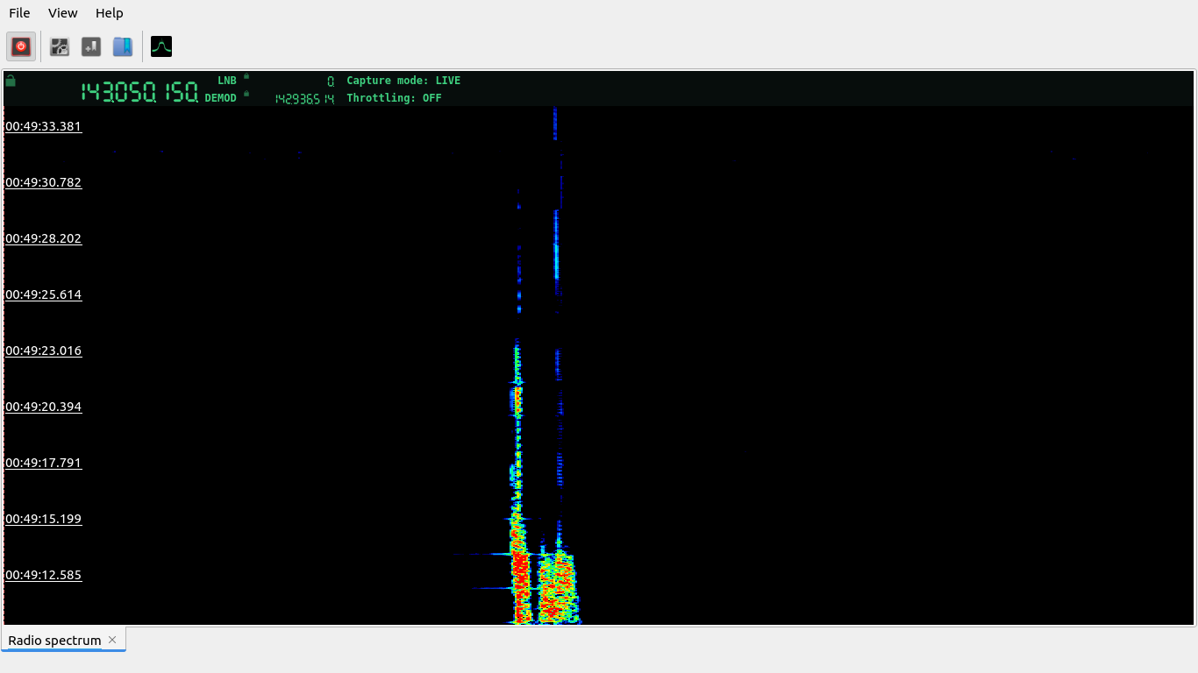Toggle the green spectrum panel icon
Viewport: 1198px width, 673px height.
click(161, 46)
